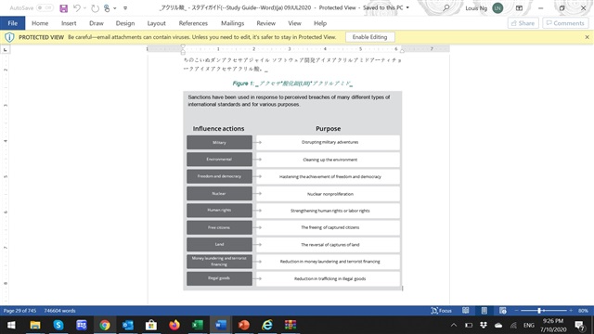Adjust the zoom slider handle
The width and height of the screenshot is (594, 334).
pyautogui.click(x=539, y=311)
